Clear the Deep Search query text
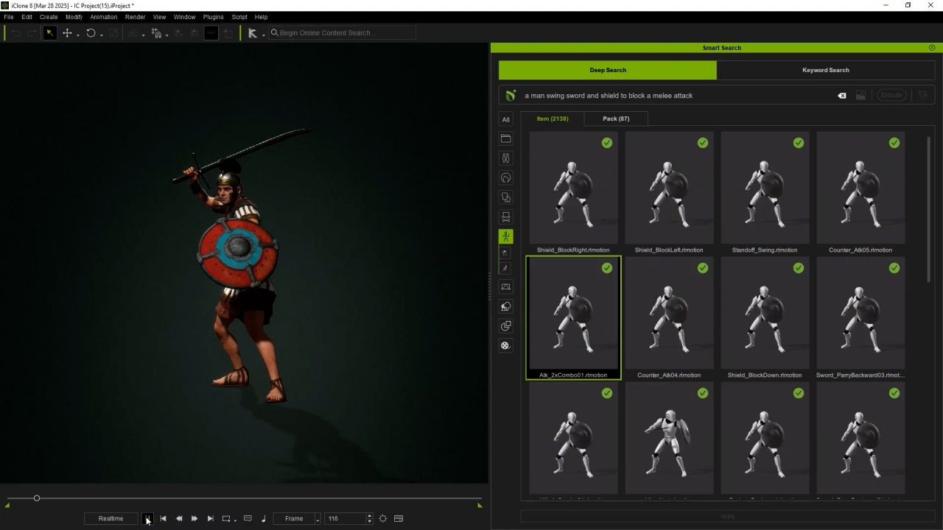943x530 pixels. 841,96
